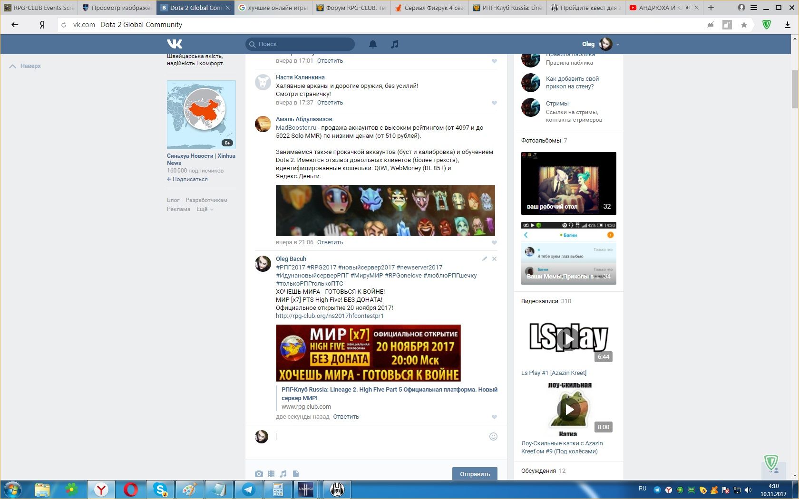Screen dimensions: 799x499
Task: Switch to the 'Сериал Физрук 4 сез' tab
Action: coord(429,8)
